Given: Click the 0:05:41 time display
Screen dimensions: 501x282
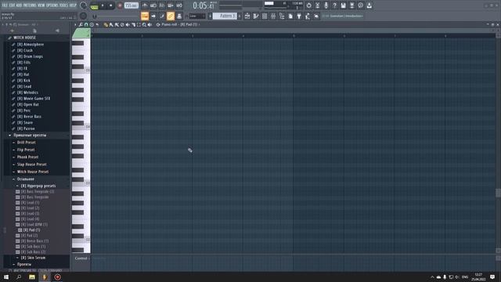Looking at the screenshot, I should point(204,5).
